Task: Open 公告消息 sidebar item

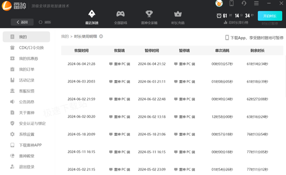Action: (26, 102)
